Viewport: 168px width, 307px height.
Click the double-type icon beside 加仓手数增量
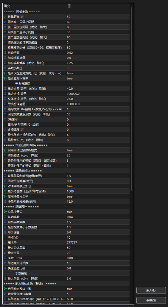point(5,58)
